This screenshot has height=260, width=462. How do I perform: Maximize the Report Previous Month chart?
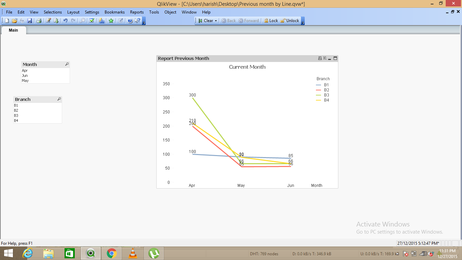335,58
